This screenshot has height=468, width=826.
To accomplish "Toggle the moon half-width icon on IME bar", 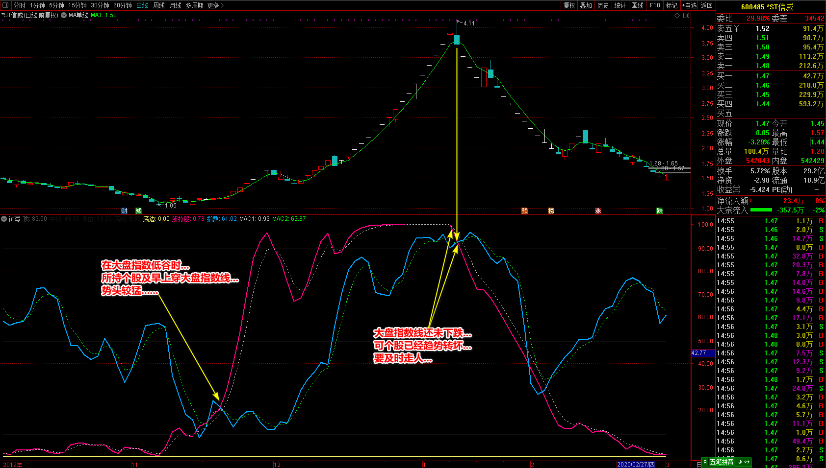I will point(740,462).
